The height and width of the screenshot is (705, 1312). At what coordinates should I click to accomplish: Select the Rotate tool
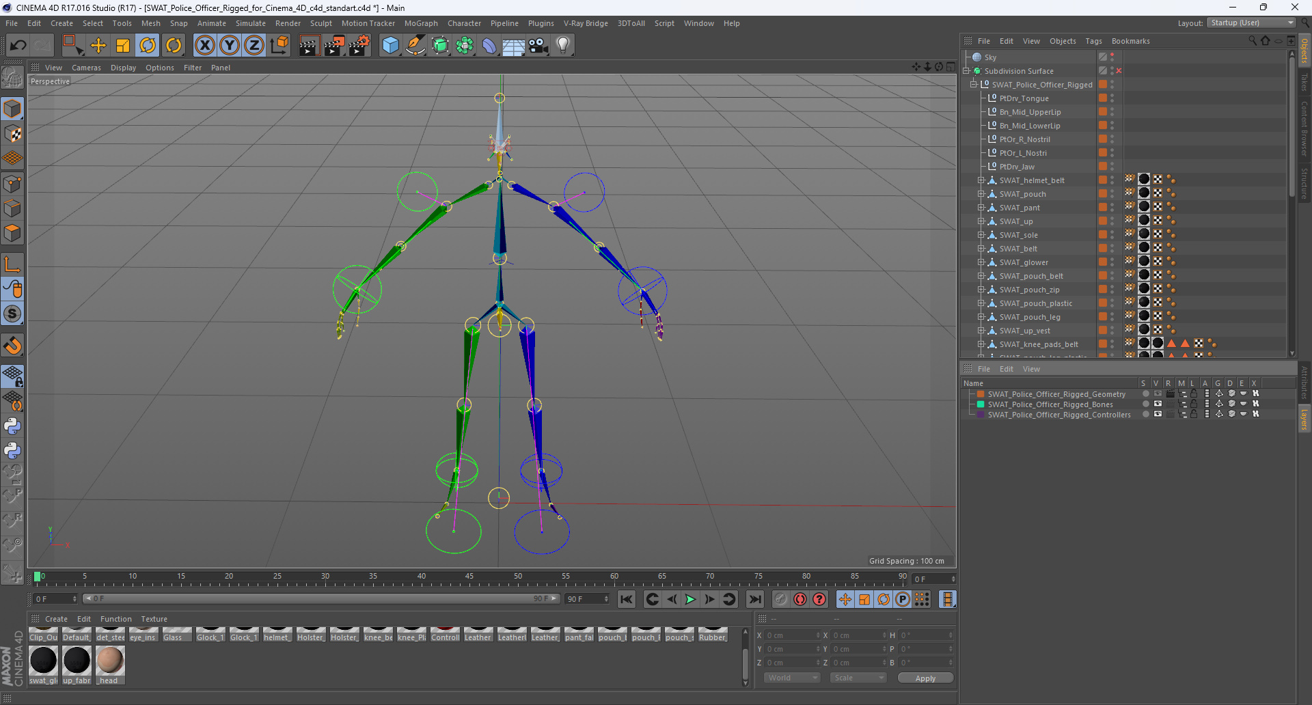(x=148, y=46)
